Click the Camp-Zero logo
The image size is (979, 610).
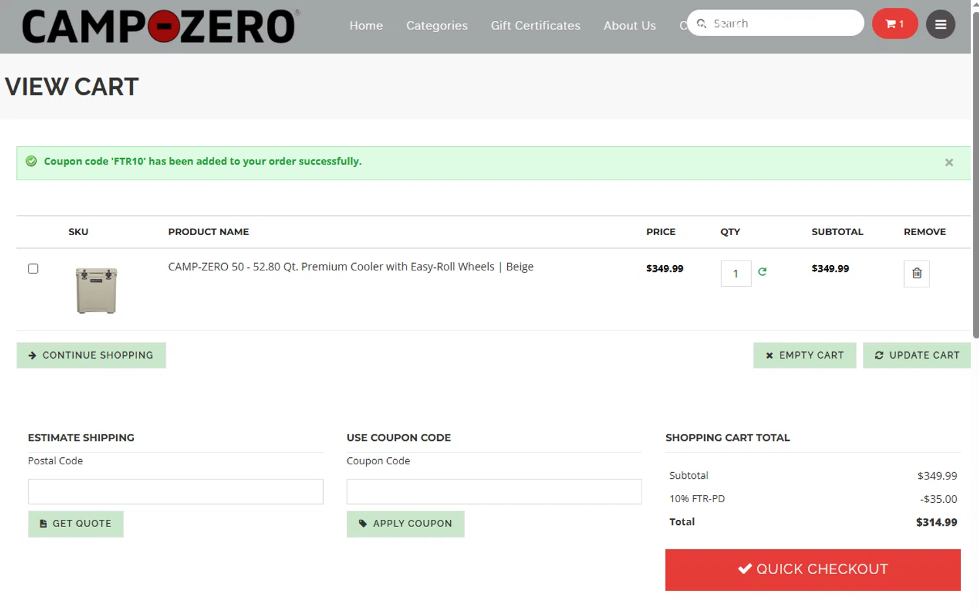pyautogui.click(x=161, y=26)
